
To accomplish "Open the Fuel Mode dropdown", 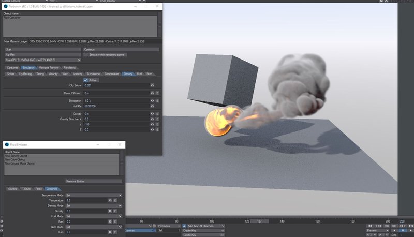I will click(x=94, y=216).
